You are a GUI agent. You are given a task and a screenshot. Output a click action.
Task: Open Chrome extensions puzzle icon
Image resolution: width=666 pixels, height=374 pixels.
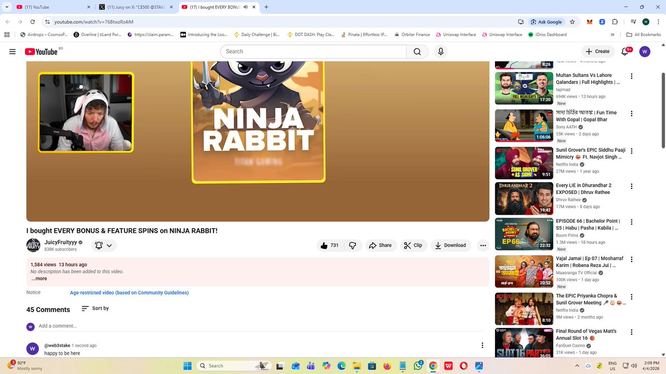615,22
